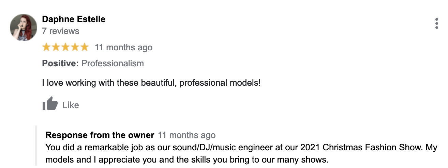Click the second gold rating star
This screenshot has width=448, height=168.
click(x=56, y=47)
